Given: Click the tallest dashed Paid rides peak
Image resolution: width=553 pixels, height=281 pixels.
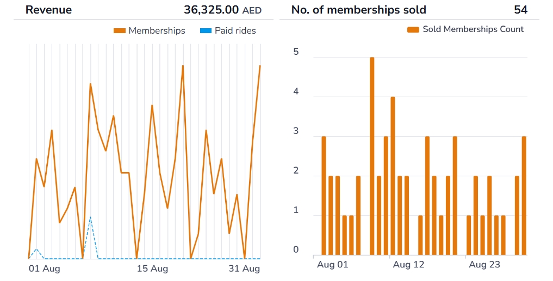Looking at the screenshot, I should coord(90,218).
